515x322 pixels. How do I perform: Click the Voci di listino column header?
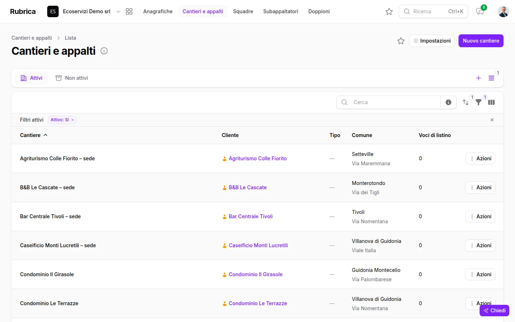pyautogui.click(x=435, y=135)
